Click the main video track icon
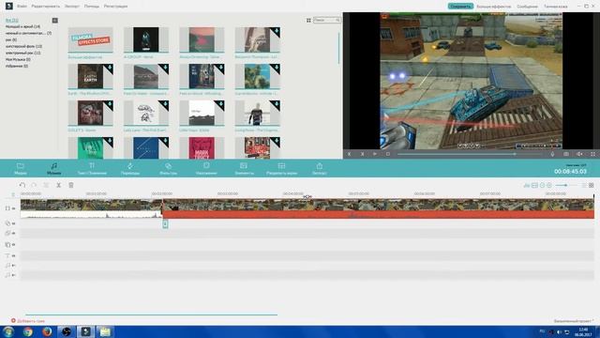This screenshot has height=338, width=600. coord(7,208)
